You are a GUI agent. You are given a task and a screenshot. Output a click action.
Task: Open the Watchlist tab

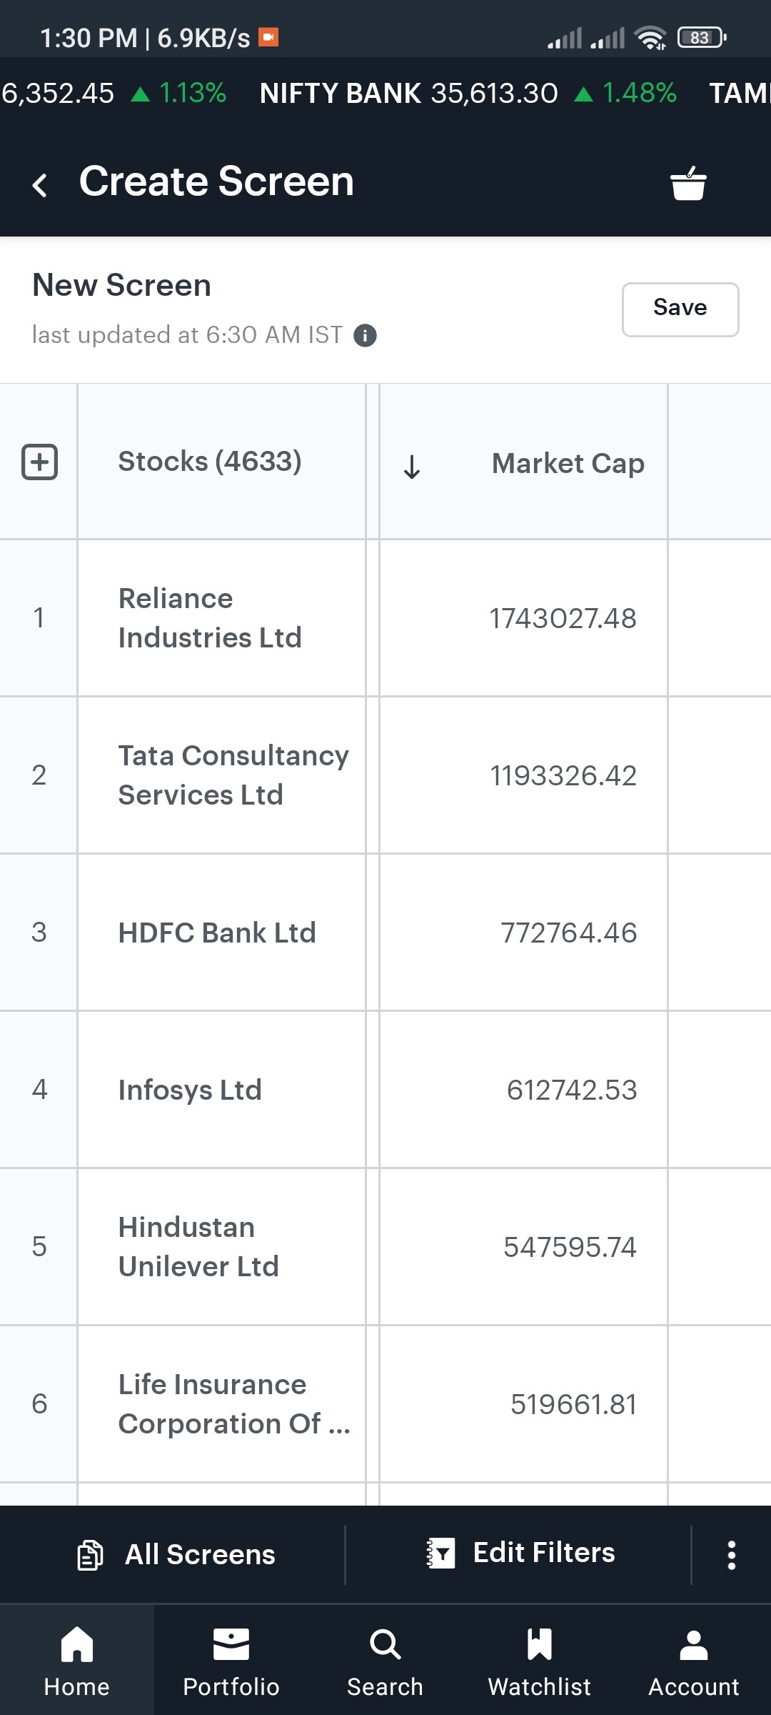pyautogui.click(x=540, y=1661)
